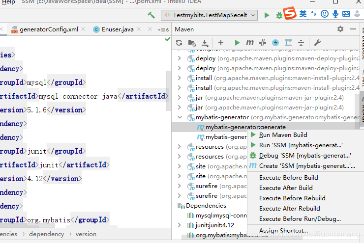
Task: Click the 4.12 version text
Action: 35,179
